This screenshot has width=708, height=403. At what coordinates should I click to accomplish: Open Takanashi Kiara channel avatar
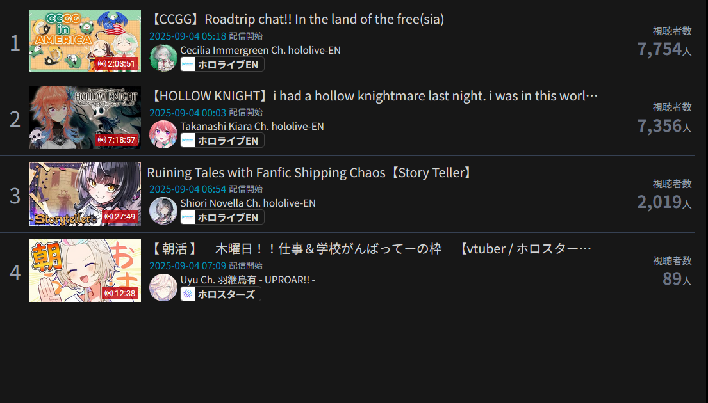(x=163, y=134)
